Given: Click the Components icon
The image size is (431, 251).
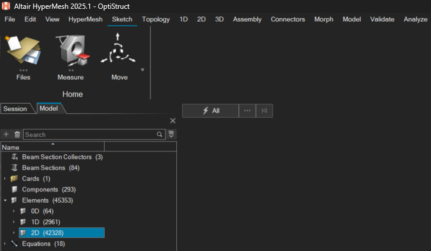Looking at the screenshot, I should click(14, 189).
